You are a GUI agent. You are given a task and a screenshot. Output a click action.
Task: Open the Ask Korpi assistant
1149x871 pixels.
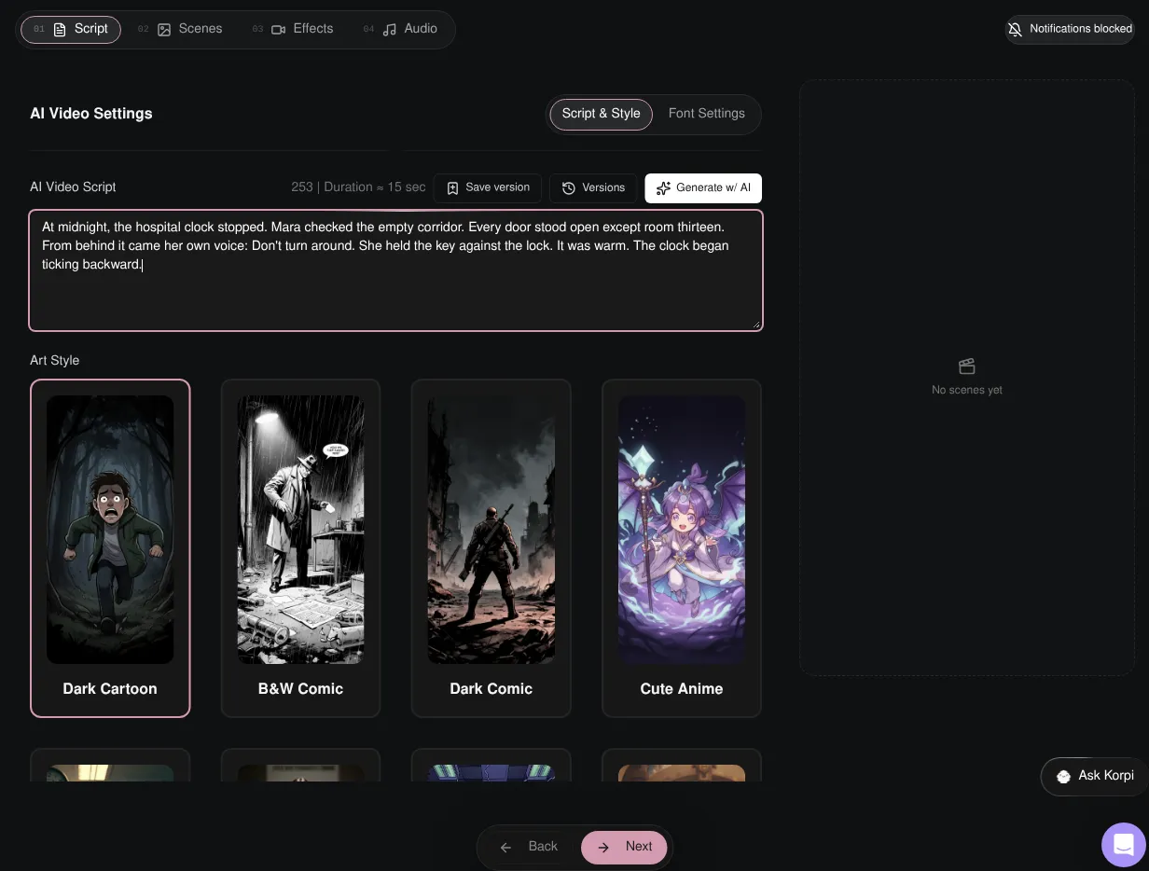coord(1094,776)
